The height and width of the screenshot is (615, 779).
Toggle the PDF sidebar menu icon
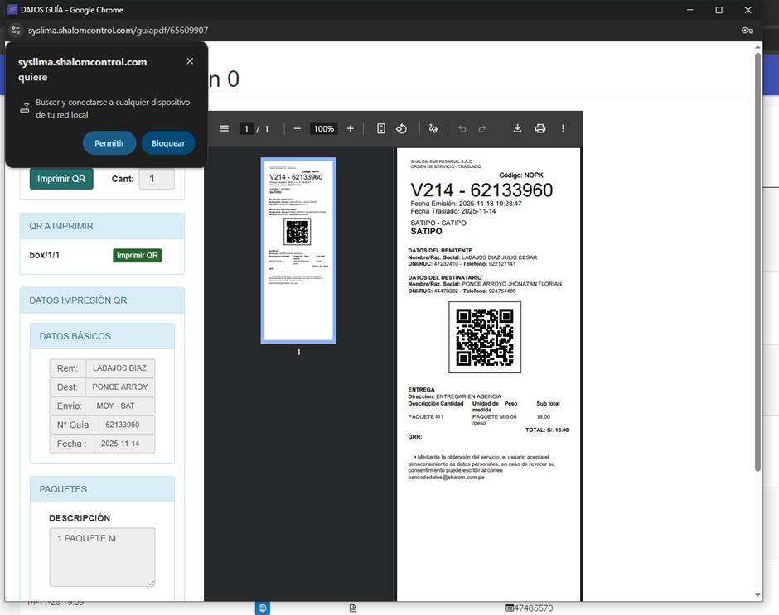(x=224, y=128)
